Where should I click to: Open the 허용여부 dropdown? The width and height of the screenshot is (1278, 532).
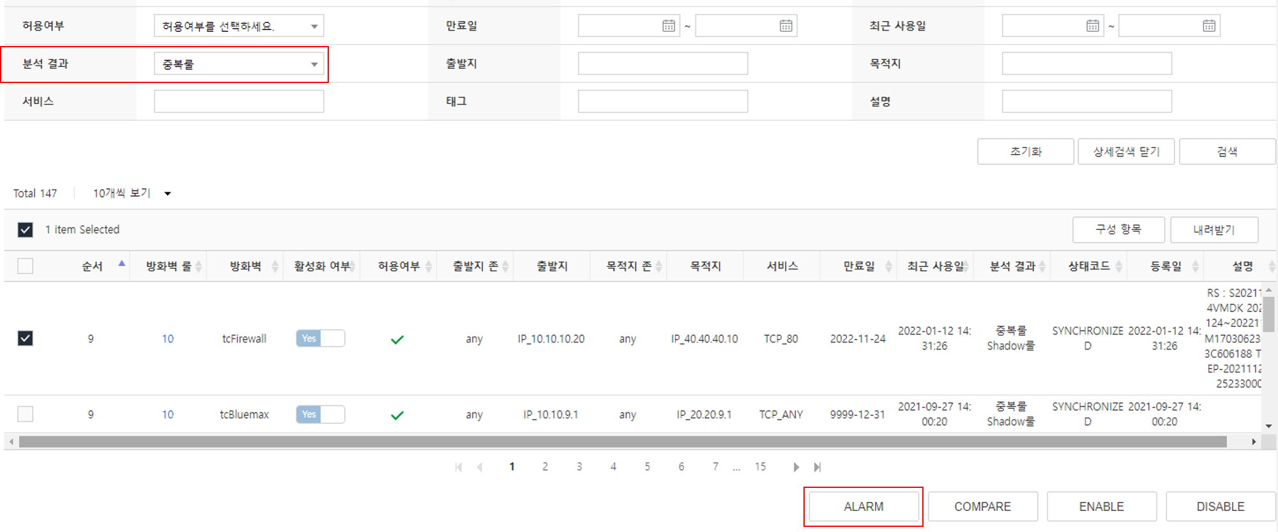[239, 26]
